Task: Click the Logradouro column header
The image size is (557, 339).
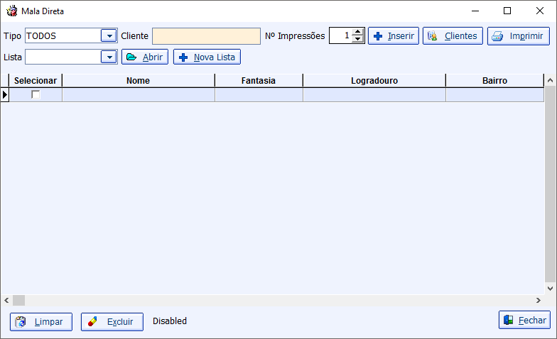Action: coord(374,81)
